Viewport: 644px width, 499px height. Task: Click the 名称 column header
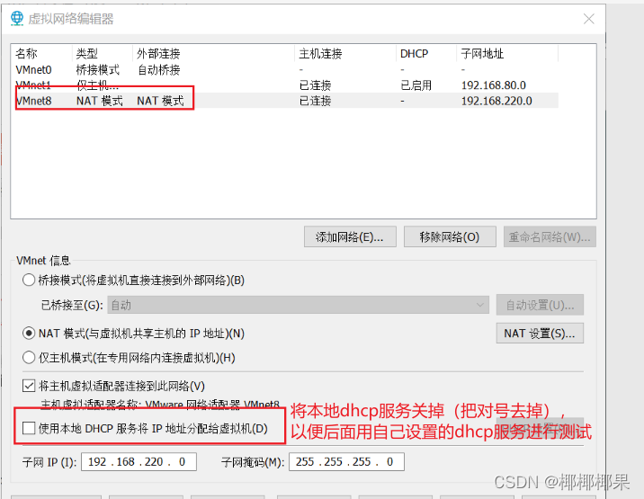tap(42, 53)
